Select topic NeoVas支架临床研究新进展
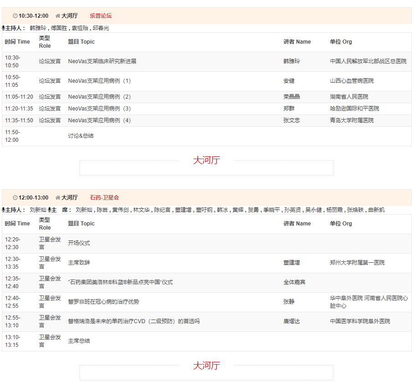This screenshot has height=385, width=414. [102, 61]
